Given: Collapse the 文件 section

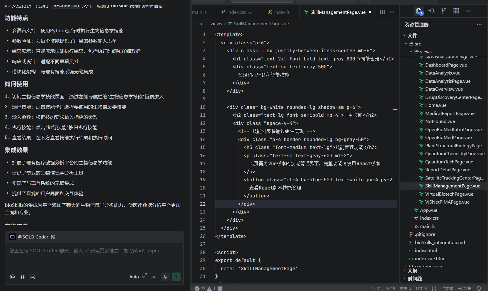Looking at the screenshot, I should (x=404, y=35).
